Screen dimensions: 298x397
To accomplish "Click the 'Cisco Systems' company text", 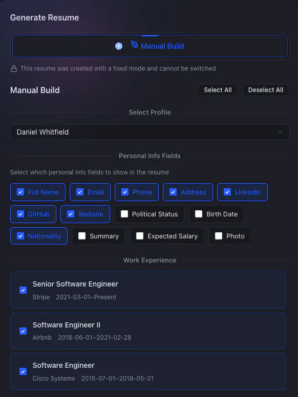I will [54, 379].
